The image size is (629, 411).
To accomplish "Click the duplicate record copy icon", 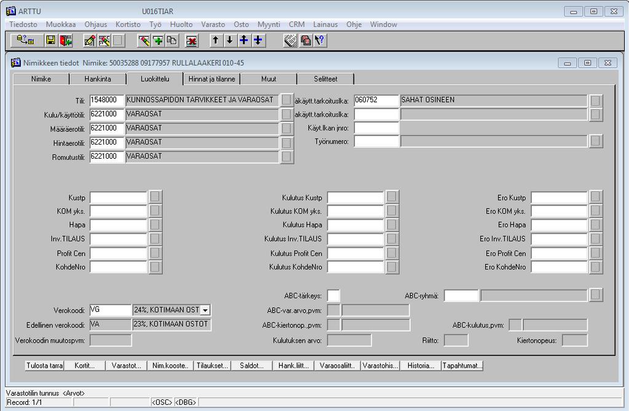I will [x=172, y=41].
